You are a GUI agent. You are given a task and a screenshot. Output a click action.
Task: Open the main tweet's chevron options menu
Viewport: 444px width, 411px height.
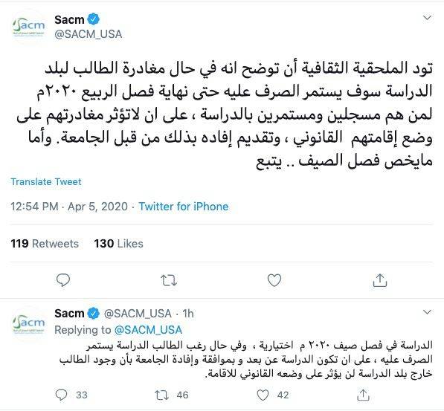(x=427, y=18)
